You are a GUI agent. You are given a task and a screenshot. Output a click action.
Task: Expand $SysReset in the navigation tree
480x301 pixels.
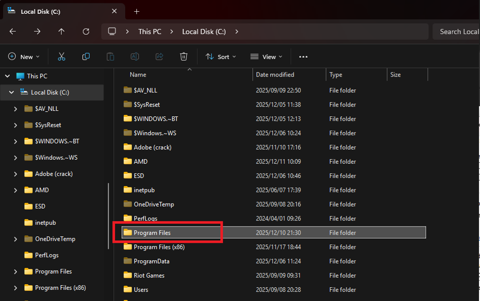coord(15,125)
